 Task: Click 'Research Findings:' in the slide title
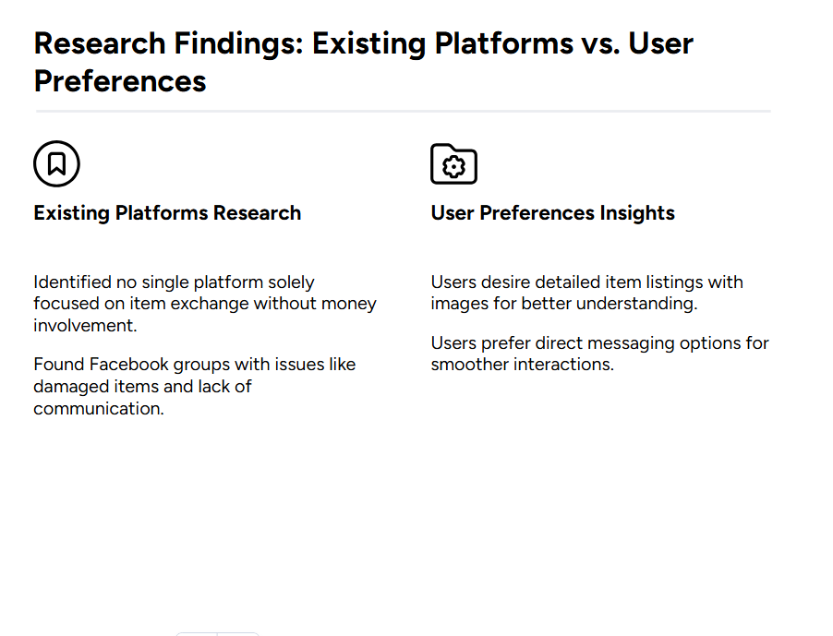[x=168, y=43]
